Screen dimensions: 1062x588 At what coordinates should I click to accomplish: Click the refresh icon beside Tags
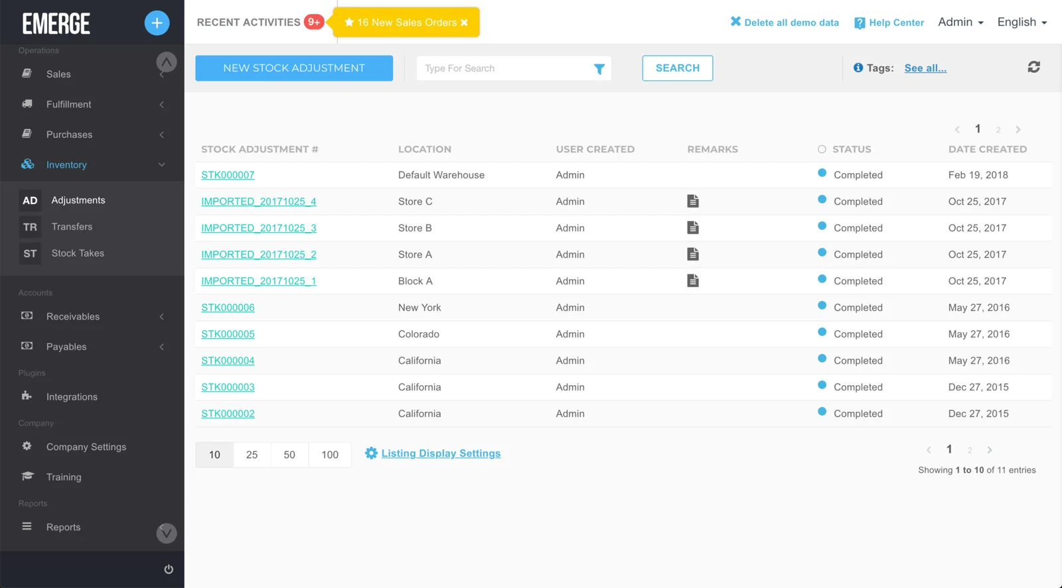(x=1033, y=67)
